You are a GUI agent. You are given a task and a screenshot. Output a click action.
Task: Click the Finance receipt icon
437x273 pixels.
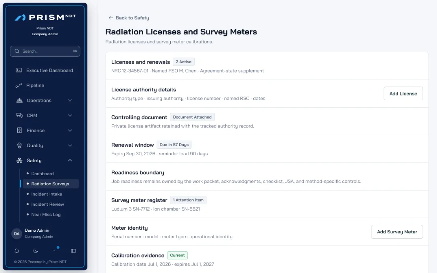(x=19, y=130)
